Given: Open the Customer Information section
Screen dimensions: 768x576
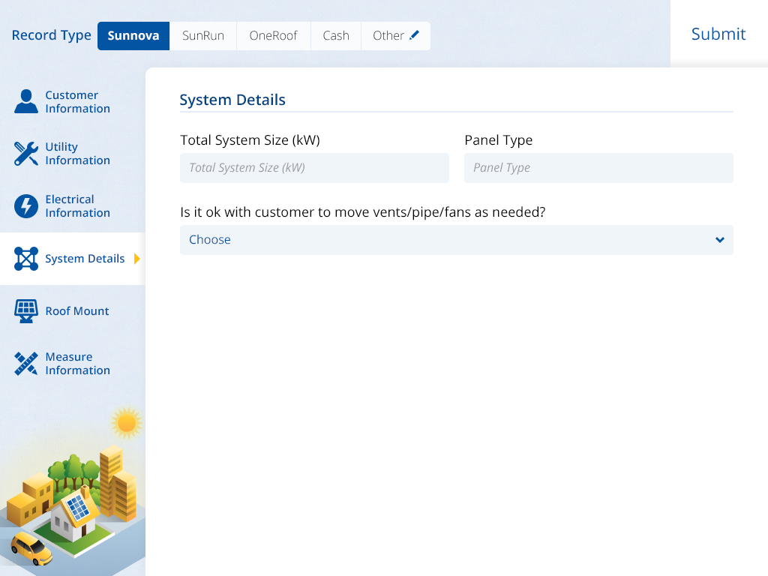Looking at the screenshot, I should (73, 101).
